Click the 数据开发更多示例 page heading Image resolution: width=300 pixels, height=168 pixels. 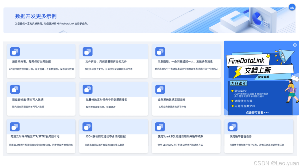tap(36, 16)
